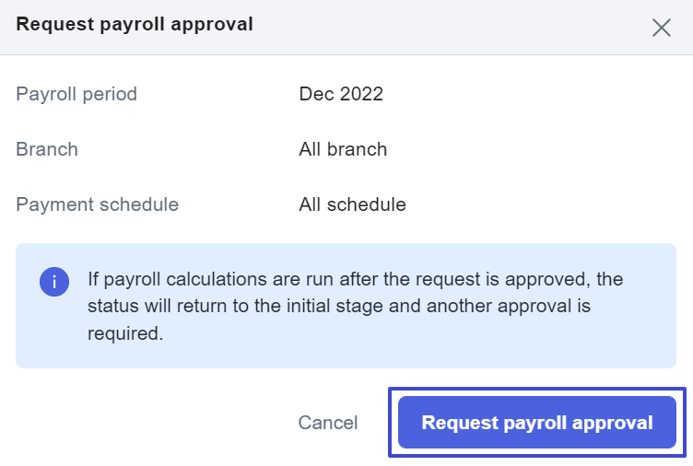
Task: Submit with Request payroll approval button
Action: [x=537, y=423]
